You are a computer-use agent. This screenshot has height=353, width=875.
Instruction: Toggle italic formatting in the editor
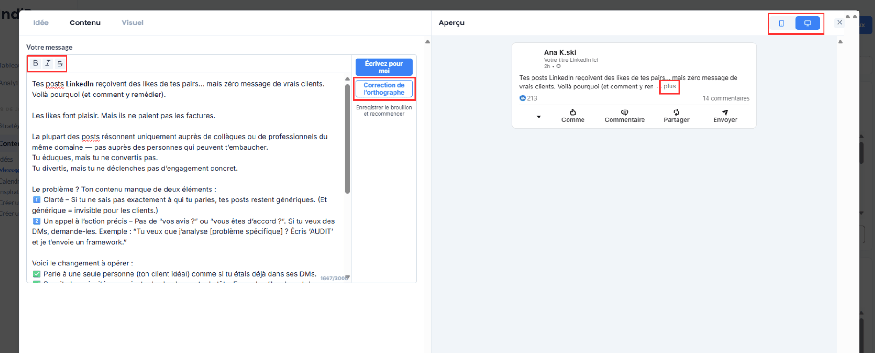(48, 63)
